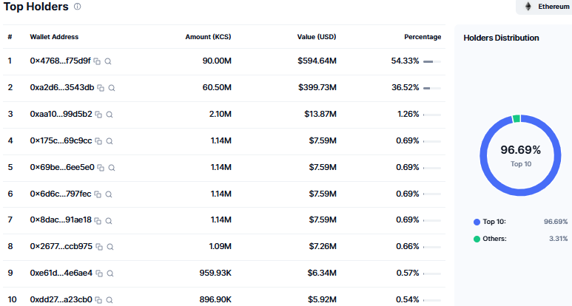
Task: Open wallet address 0x2677...ccb975
Action: [x=61, y=246]
